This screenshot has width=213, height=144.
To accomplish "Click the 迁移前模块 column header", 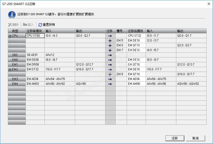I will coord(35,31).
